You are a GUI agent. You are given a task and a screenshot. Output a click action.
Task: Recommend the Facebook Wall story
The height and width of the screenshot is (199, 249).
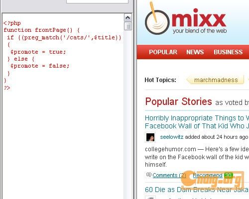[208, 175]
